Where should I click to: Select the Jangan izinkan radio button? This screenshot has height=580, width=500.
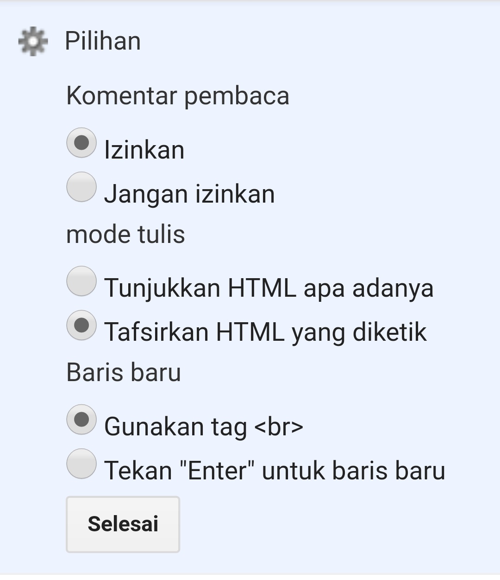[x=81, y=187]
